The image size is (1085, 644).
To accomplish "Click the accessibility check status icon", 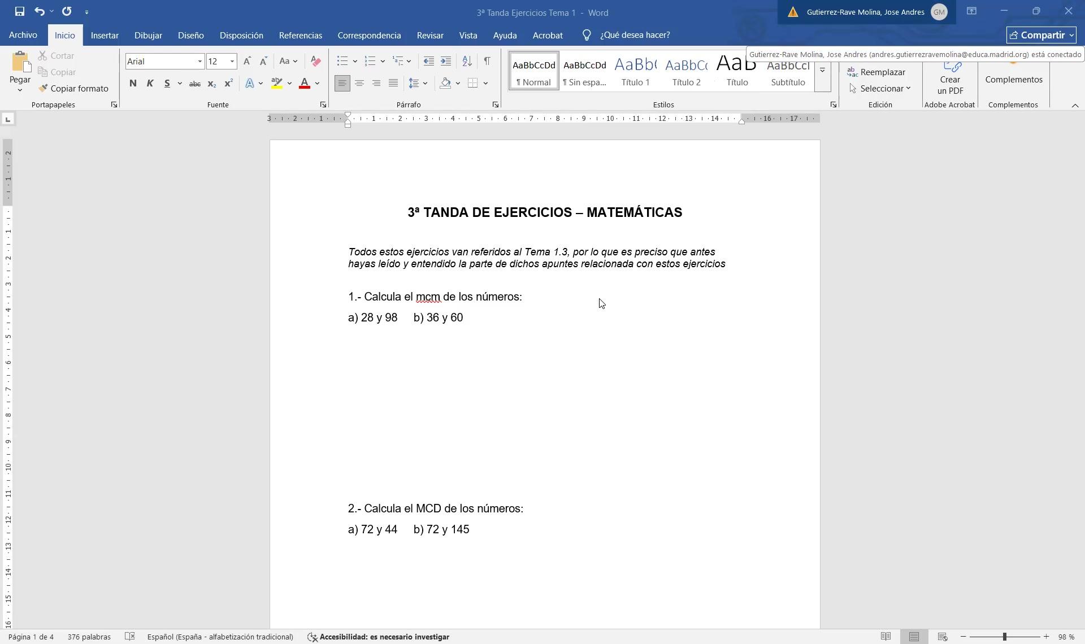I will pyautogui.click(x=312, y=637).
